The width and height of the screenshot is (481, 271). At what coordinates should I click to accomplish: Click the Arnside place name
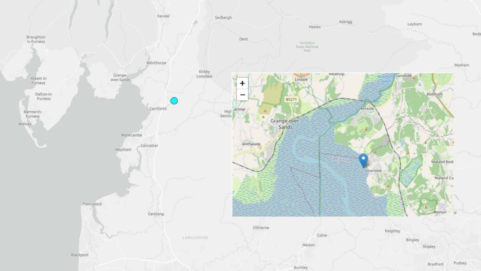pyautogui.click(x=367, y=108)
